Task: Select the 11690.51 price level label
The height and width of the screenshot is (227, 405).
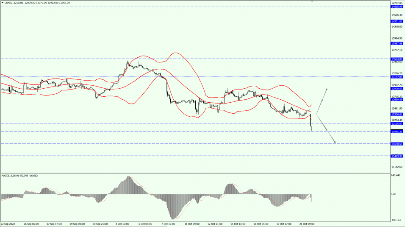Action: coord(397,144)
